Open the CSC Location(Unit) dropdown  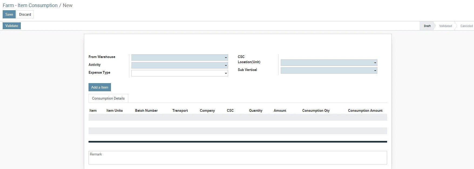click(329, 63)
